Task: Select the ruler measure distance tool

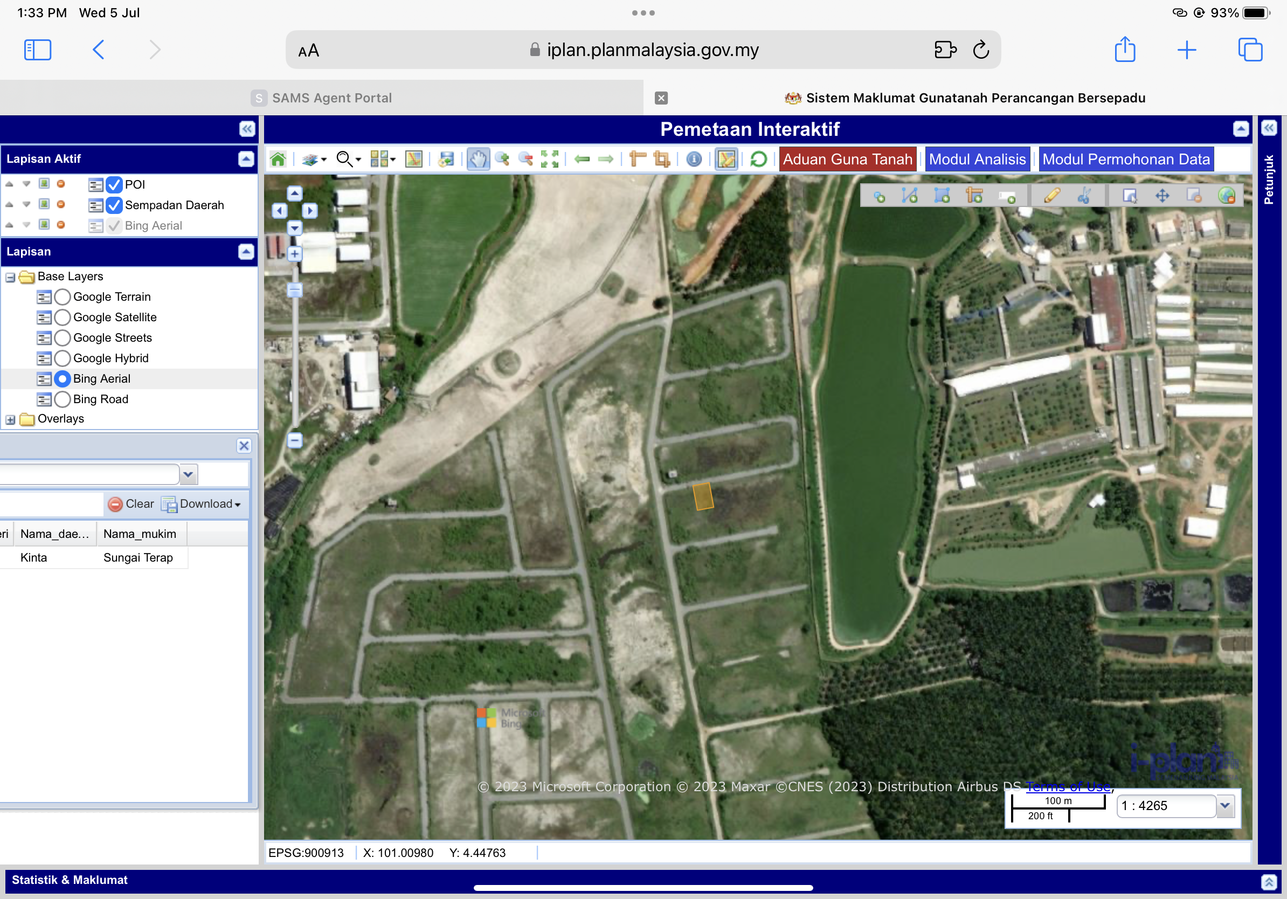Action: pyautogui.click(x=638, y=159)
